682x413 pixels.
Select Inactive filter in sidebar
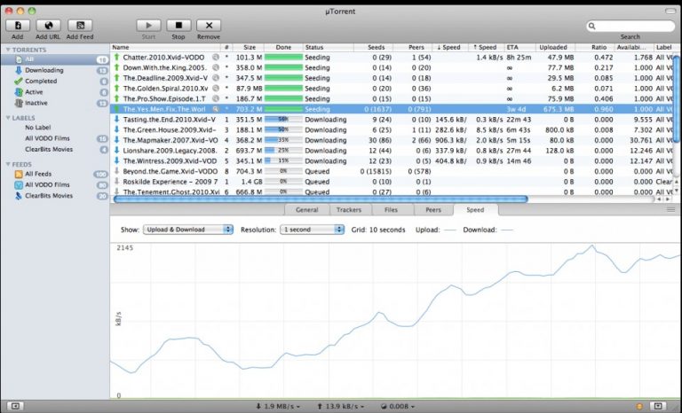pos(55,104)
